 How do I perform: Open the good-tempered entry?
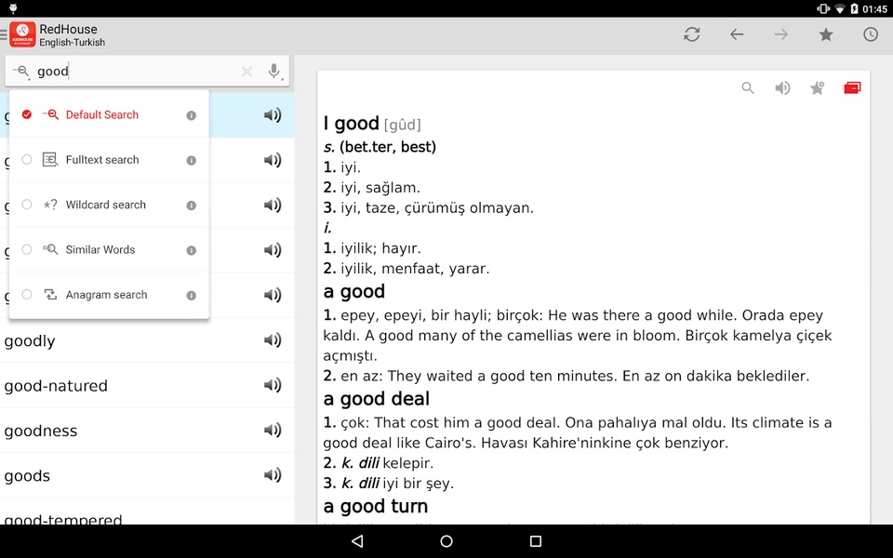147,511
